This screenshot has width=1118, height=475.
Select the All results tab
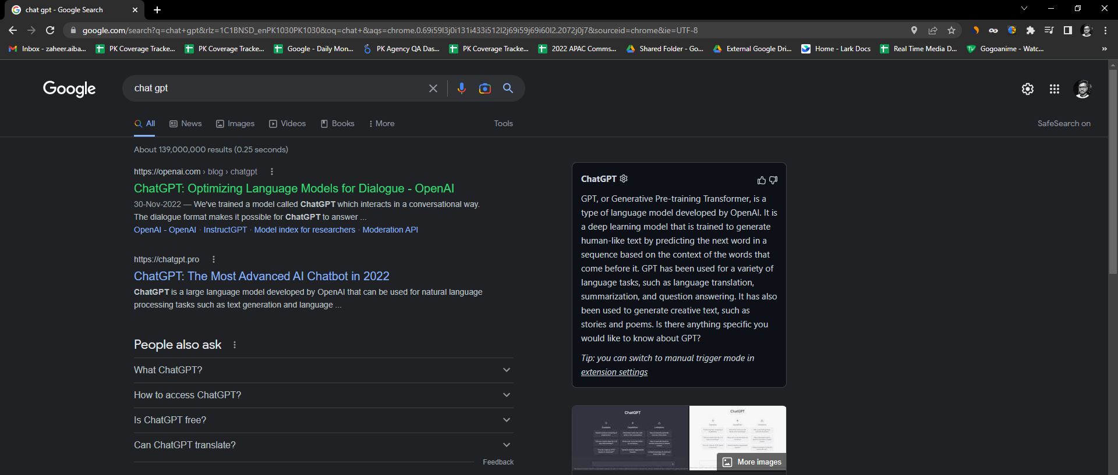coord(144,123)
